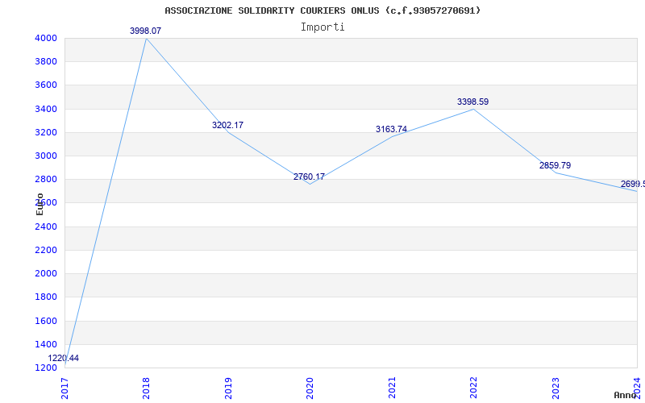Viewport: 645px width, 403px height.
Task: Click the 2800 y-axis tick label
Action: click(x=47, y=179)
